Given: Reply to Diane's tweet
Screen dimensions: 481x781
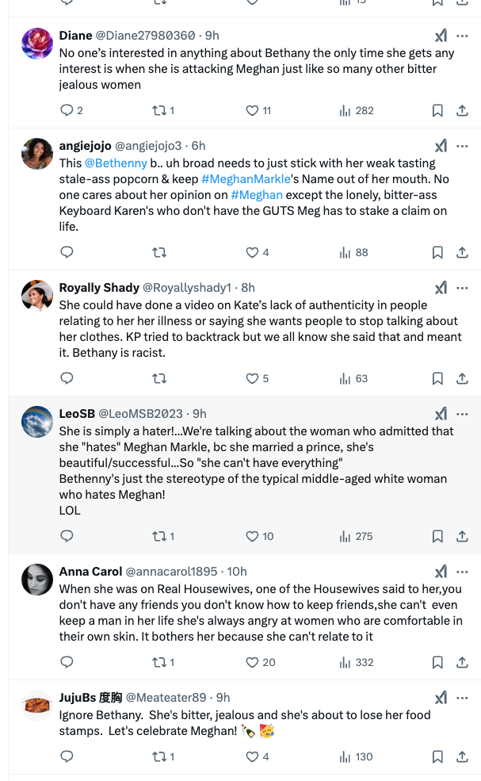Looking at the screenshot, I should point(67,111).
